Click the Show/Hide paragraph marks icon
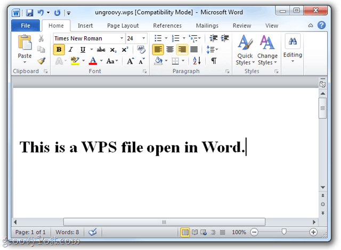The height and width of the screenshot is (250, 341). [x=214, y=61]
